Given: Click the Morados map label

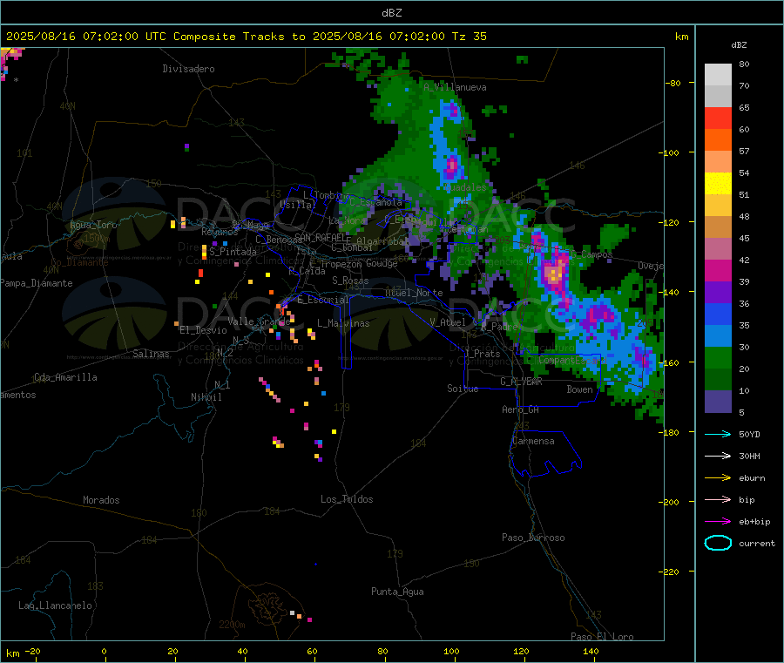Looking at the screenshot, I should pyautogui.click(x=101, y=500).
